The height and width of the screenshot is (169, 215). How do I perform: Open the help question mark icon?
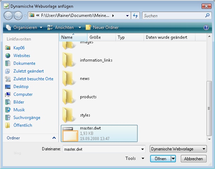click(206, 27)
